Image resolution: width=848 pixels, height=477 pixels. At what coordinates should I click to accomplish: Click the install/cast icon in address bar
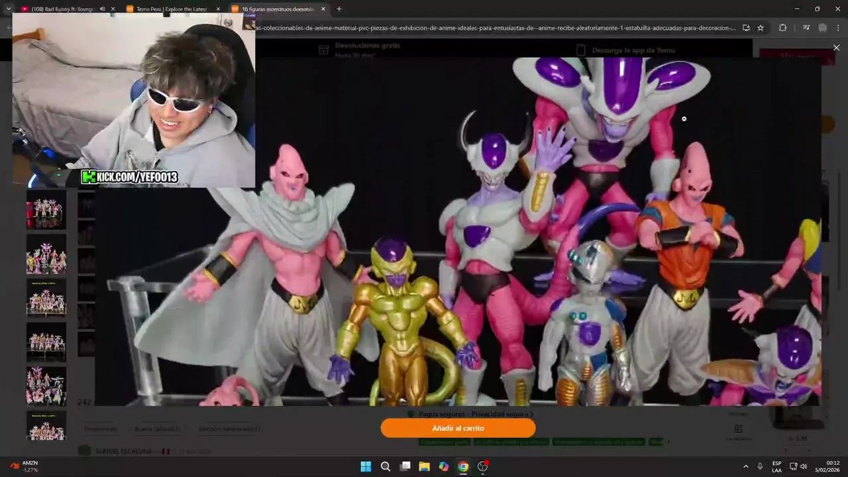746,28
